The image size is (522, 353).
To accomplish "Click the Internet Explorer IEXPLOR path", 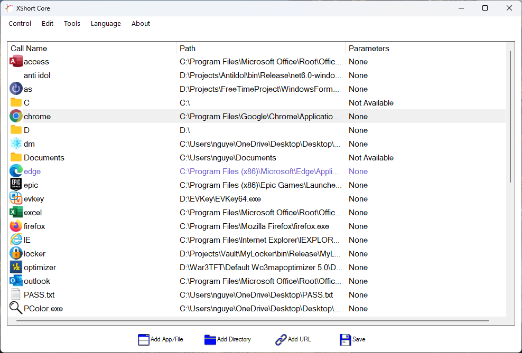I will (x=259, y=240).
